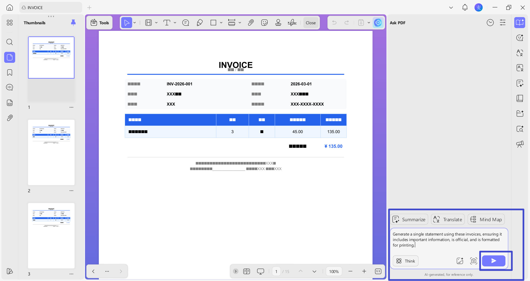530x281 pixels.
Task: Select the text highlight tool
Action: 149,23
